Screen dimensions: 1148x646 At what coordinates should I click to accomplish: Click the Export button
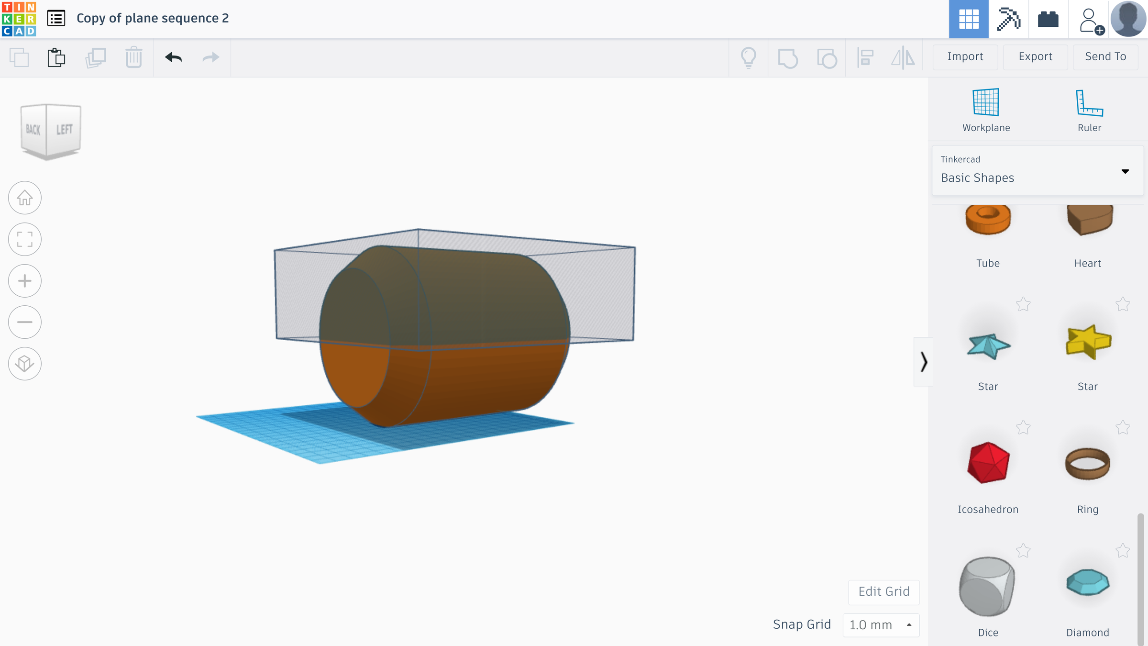[x=1035, y=57]
